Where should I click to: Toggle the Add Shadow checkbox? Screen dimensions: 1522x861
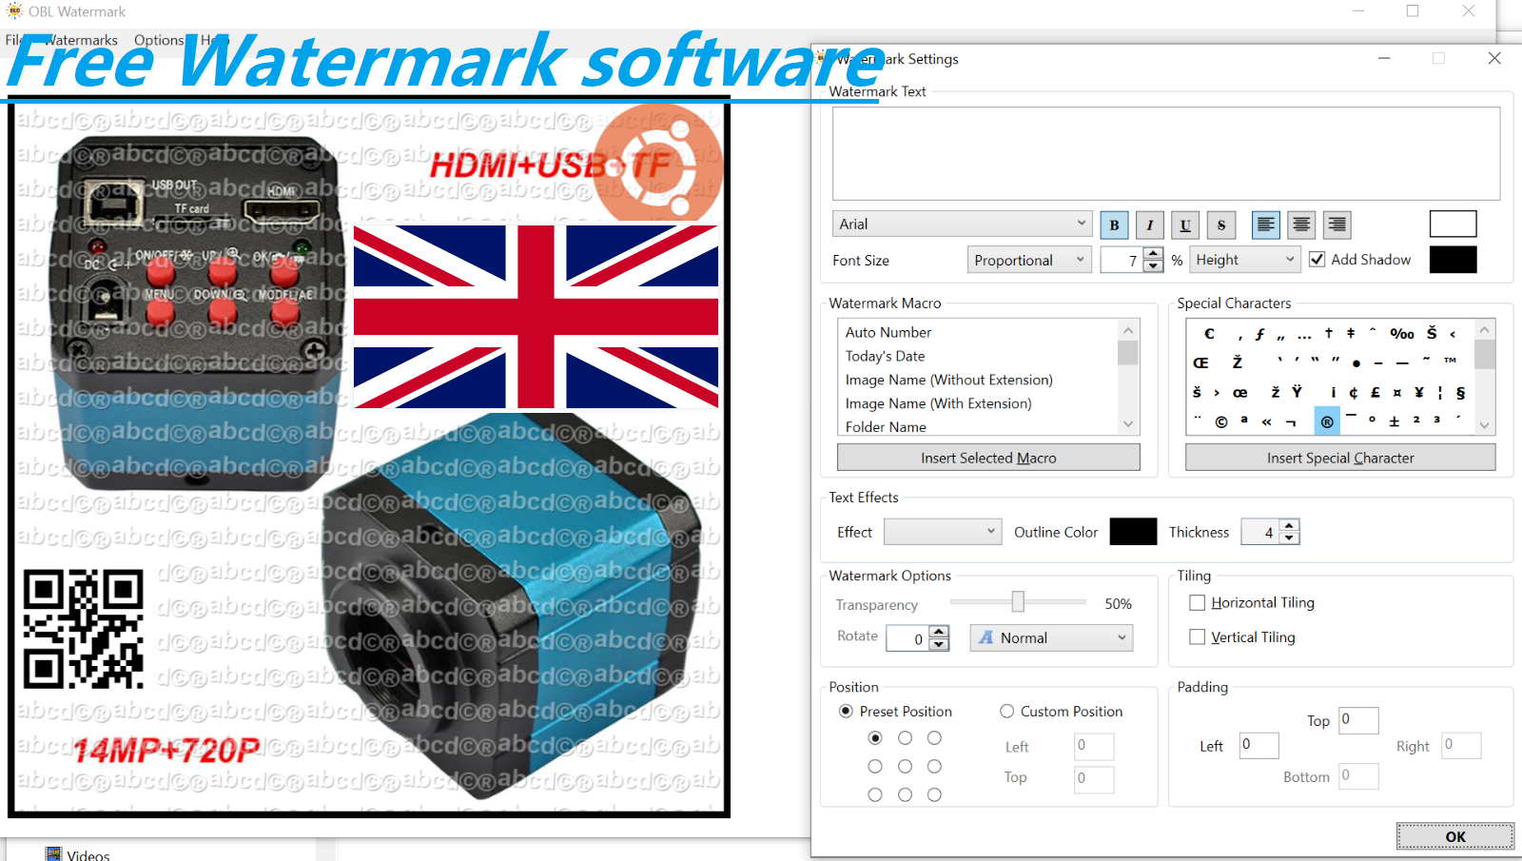[x=1317, y=260]
